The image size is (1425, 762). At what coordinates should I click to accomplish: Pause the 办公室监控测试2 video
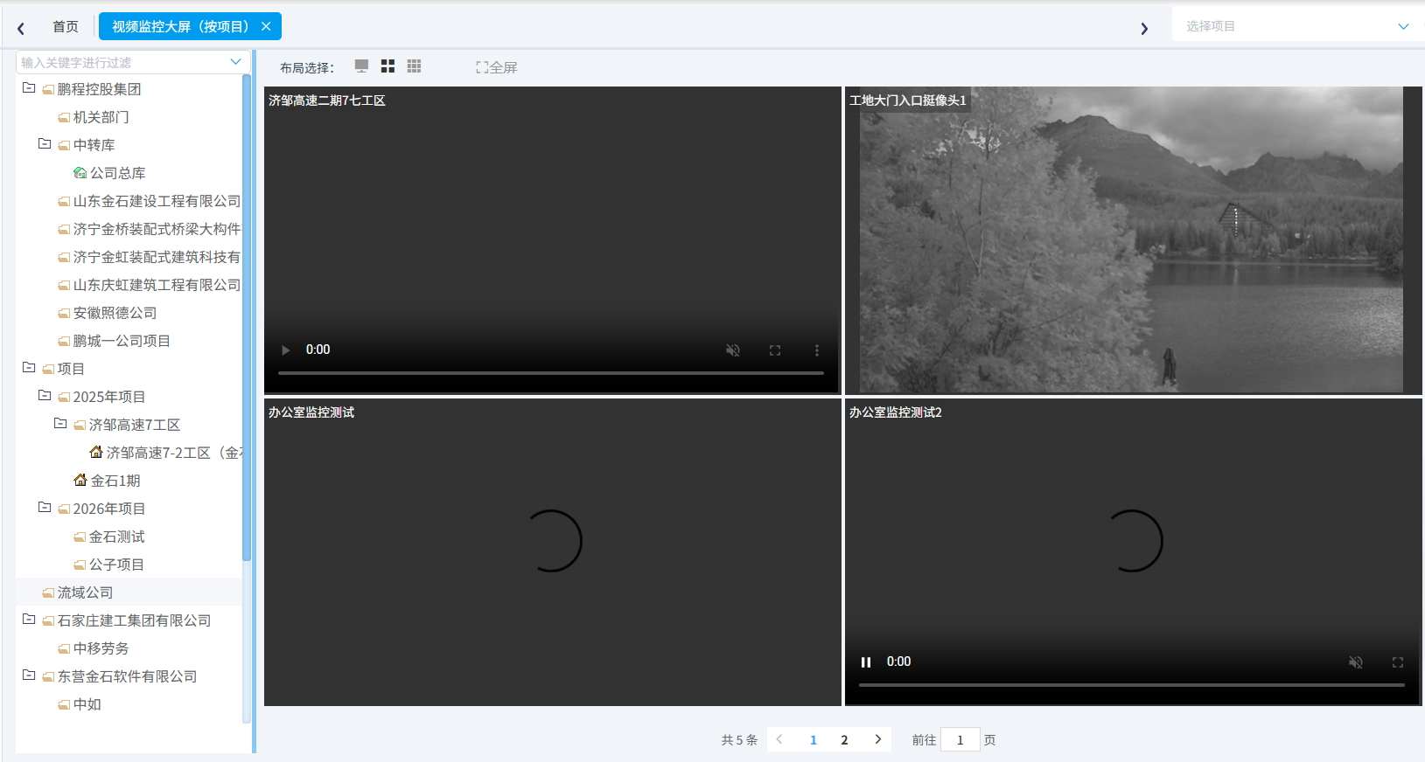click(x=866, y=662)
